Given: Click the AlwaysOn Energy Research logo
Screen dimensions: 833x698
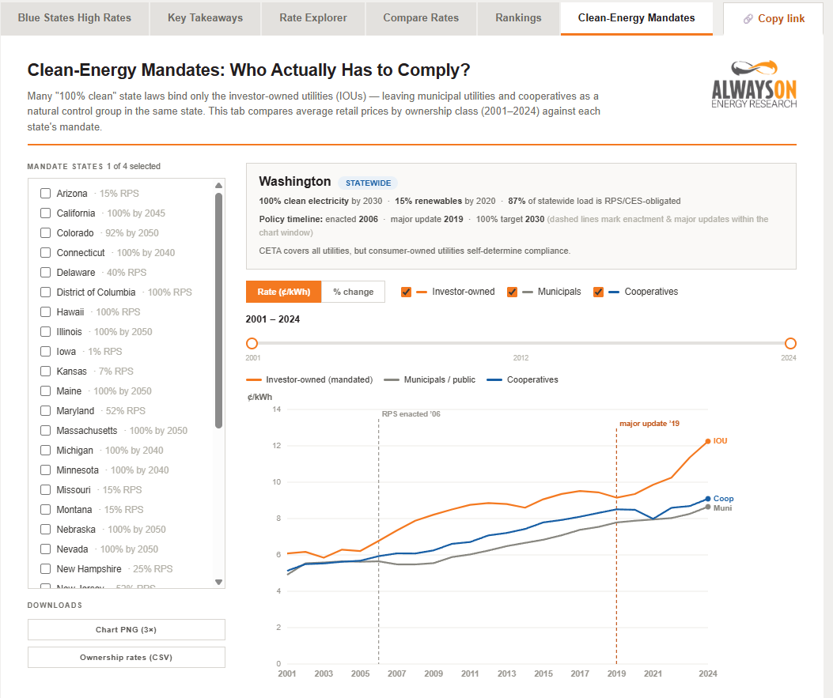Looking at the screenshot, I should [x=754, y=85].
